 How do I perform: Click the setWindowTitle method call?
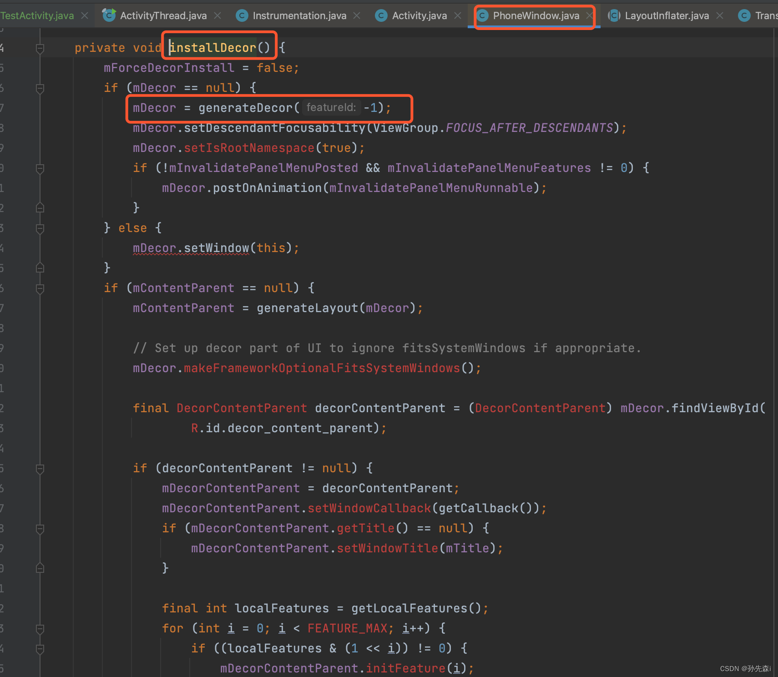coord(388,548)
